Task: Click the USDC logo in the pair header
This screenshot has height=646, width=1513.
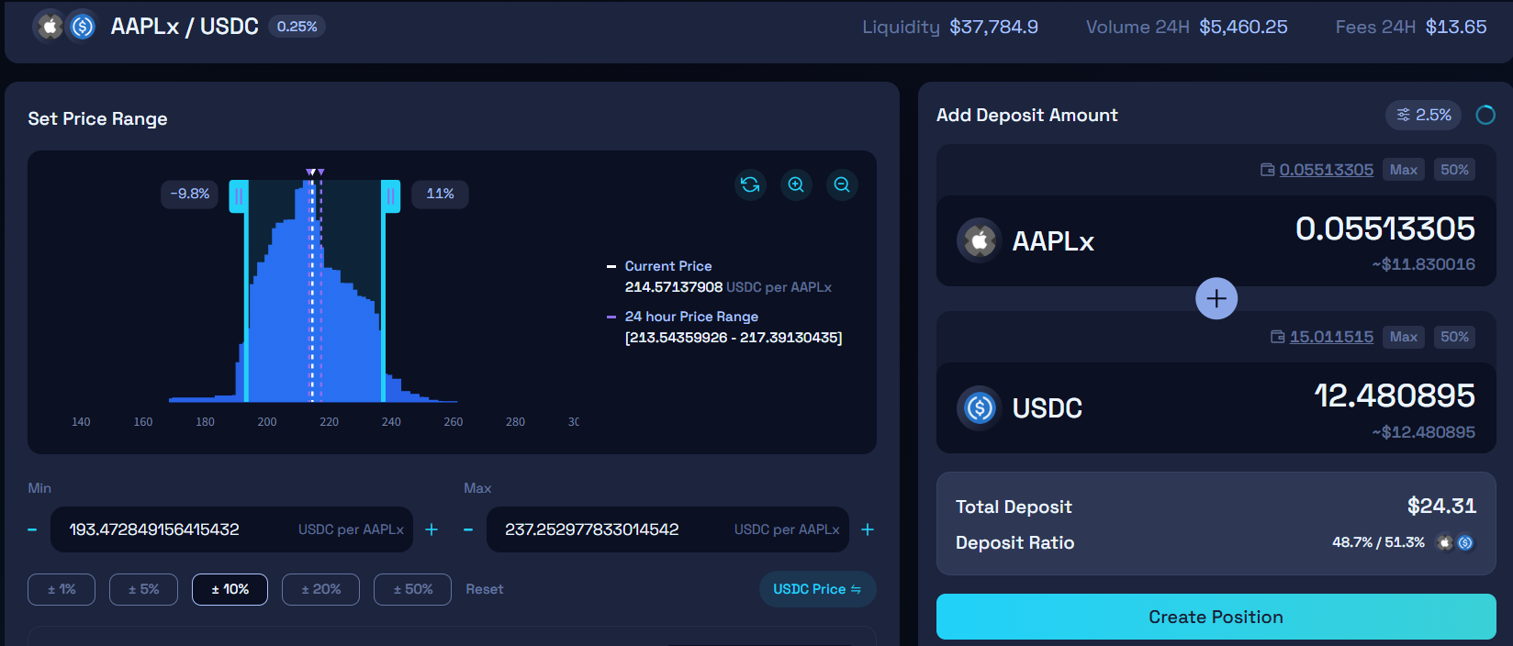Action: coord(82,27)
